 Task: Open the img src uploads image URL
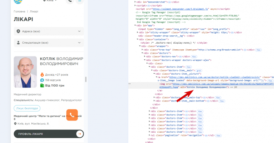coord(223,84)
